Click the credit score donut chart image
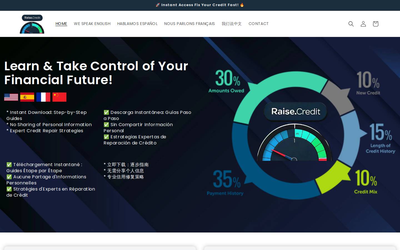The width and height of the screenshot is (400, 250). pos(301,134)
